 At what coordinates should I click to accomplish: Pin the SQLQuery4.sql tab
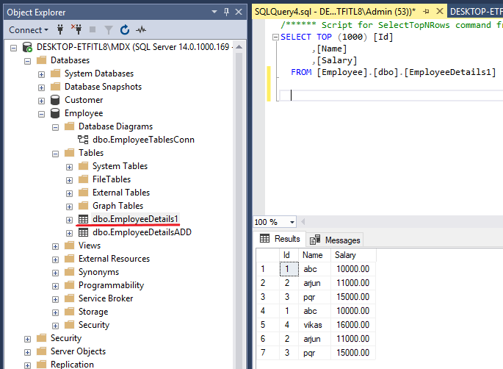[x=426, y=12]
